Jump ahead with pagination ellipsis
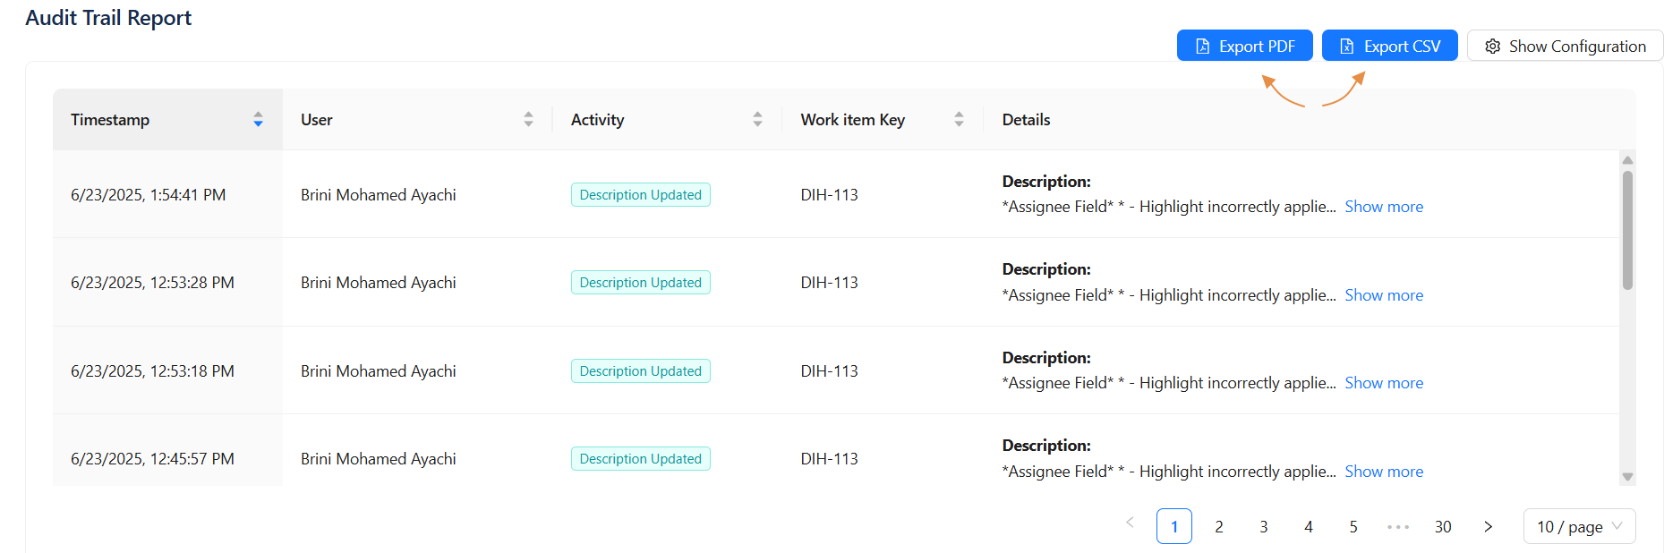Image resolution: width=1664 pixels, height=553 pixels. 1397,527
